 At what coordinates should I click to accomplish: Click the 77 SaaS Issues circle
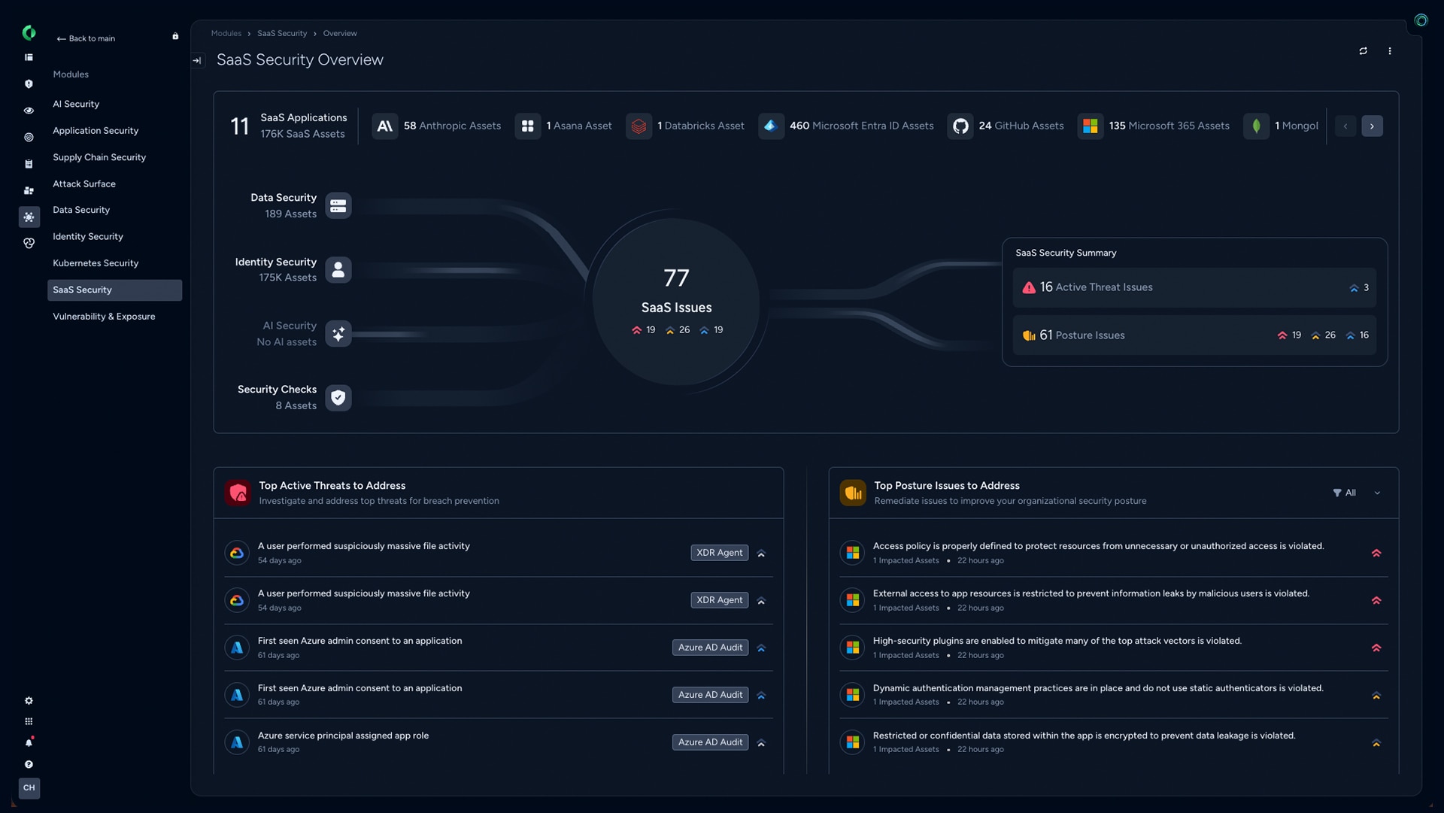point(676,302)
